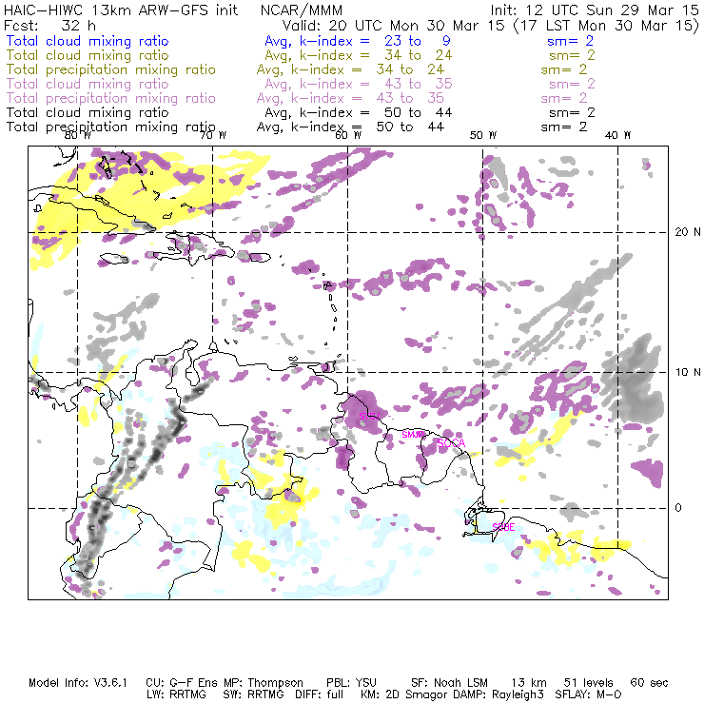Click the 40 W longitude label
The image size is (704, 704).
[x=617, y=136]
